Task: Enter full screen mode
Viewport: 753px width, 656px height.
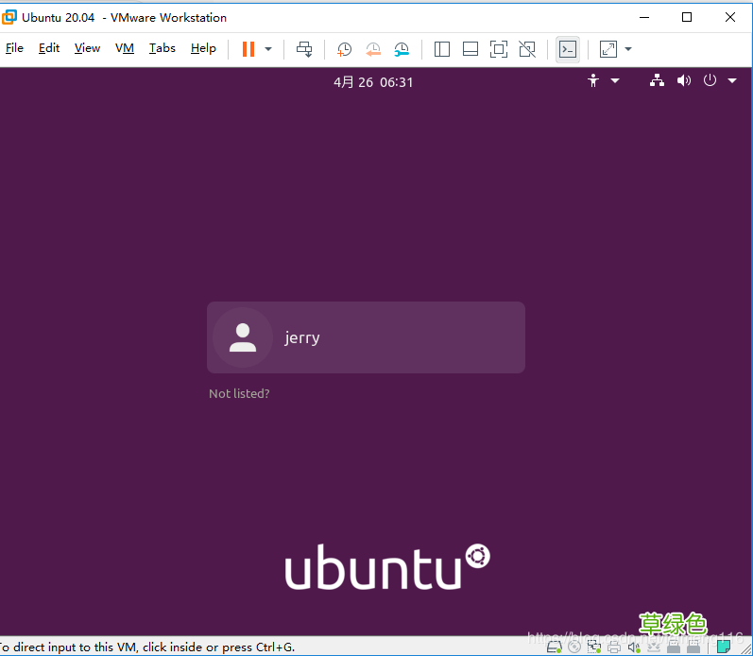Action: click(x=499, y=49)
